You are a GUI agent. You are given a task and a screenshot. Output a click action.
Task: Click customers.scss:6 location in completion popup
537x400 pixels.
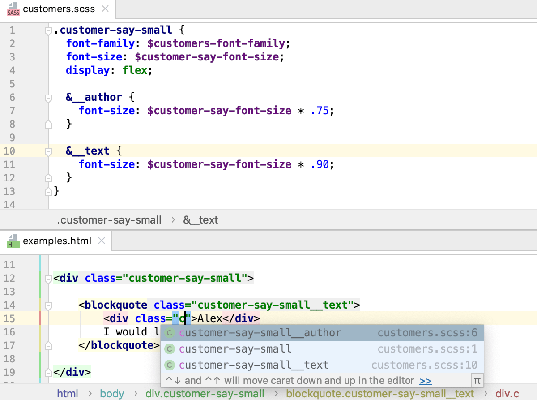tap(427, 333)
